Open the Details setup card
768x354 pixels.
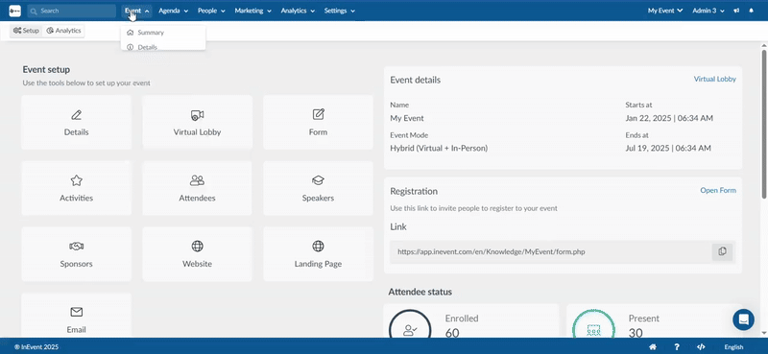pyautogui.click(x=77, y=123)
